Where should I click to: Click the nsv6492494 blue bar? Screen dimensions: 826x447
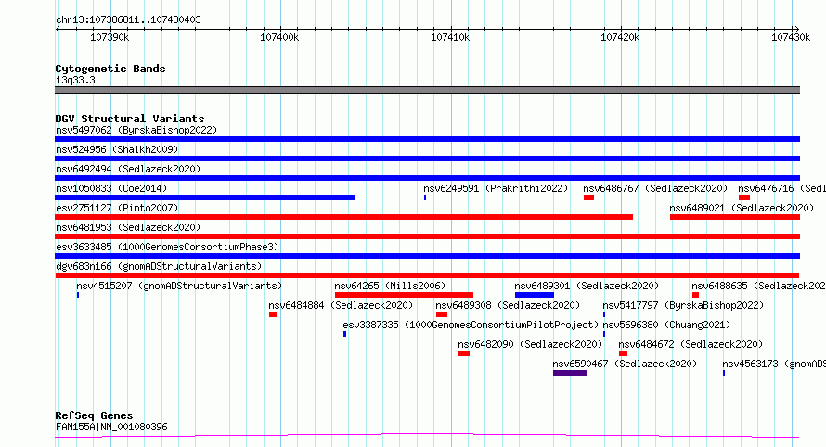427,178
